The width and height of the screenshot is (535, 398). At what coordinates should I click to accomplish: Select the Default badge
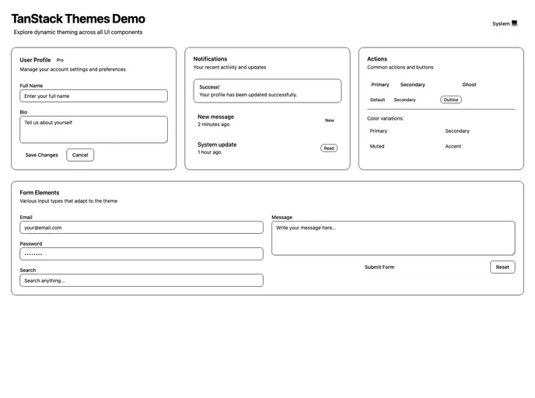[377, 99]
